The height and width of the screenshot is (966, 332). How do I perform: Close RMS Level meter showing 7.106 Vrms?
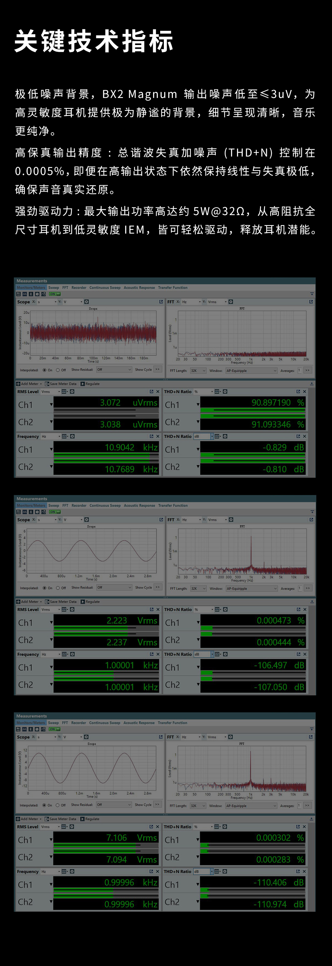pos(157,826)
